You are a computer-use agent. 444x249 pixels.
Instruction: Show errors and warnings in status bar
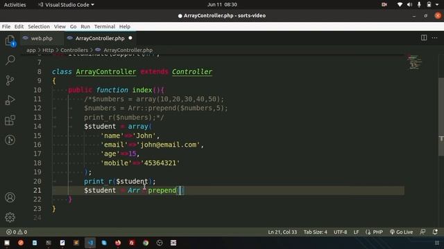point(17,232)
